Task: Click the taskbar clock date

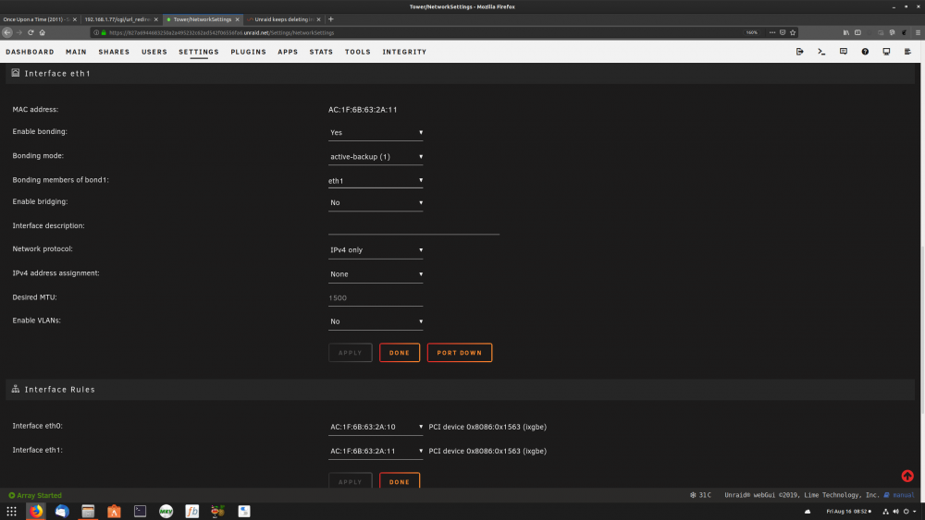Action: [847, 511]
